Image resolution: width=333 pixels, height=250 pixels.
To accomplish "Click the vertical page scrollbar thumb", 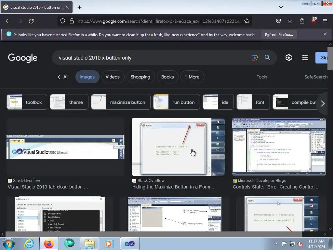I will point(330,59).
